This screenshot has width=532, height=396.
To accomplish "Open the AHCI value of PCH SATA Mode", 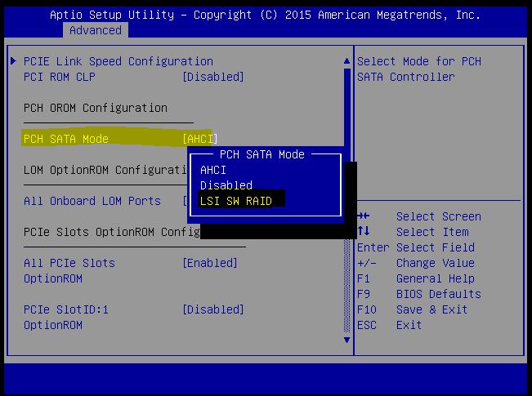I will point(200,139).
